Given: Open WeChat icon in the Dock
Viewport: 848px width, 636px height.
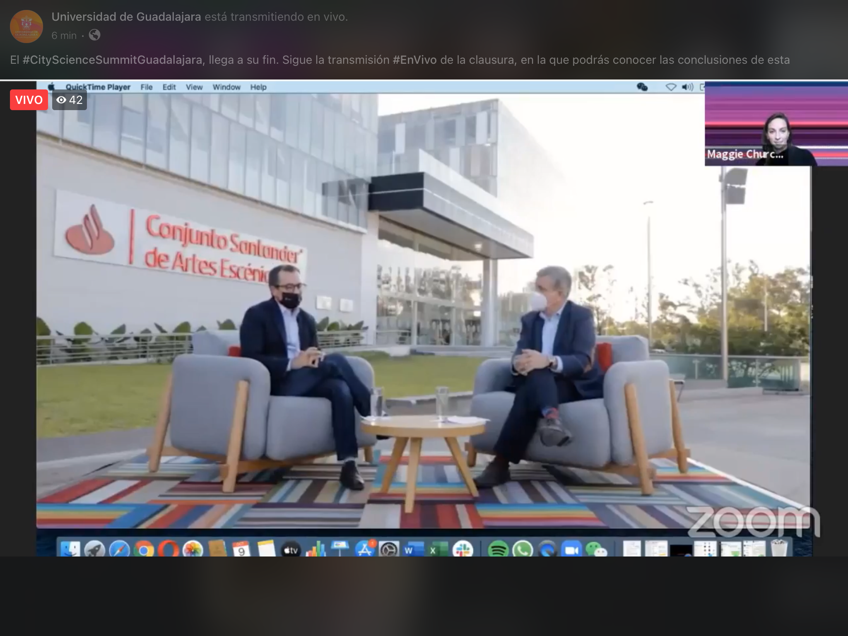Looking at the screenshot, I should click(597, 549).
